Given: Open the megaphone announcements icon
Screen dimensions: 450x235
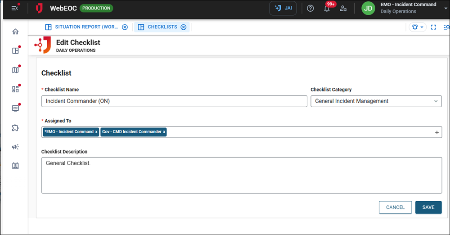Looking at the screenshot, I should (x=15, y=147).
